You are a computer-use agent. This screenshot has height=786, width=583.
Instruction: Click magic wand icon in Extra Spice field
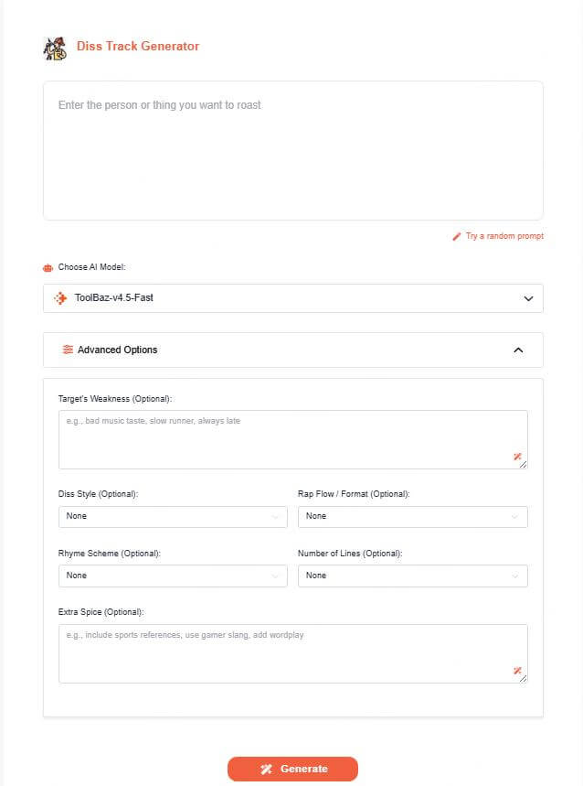coord(517,671)
